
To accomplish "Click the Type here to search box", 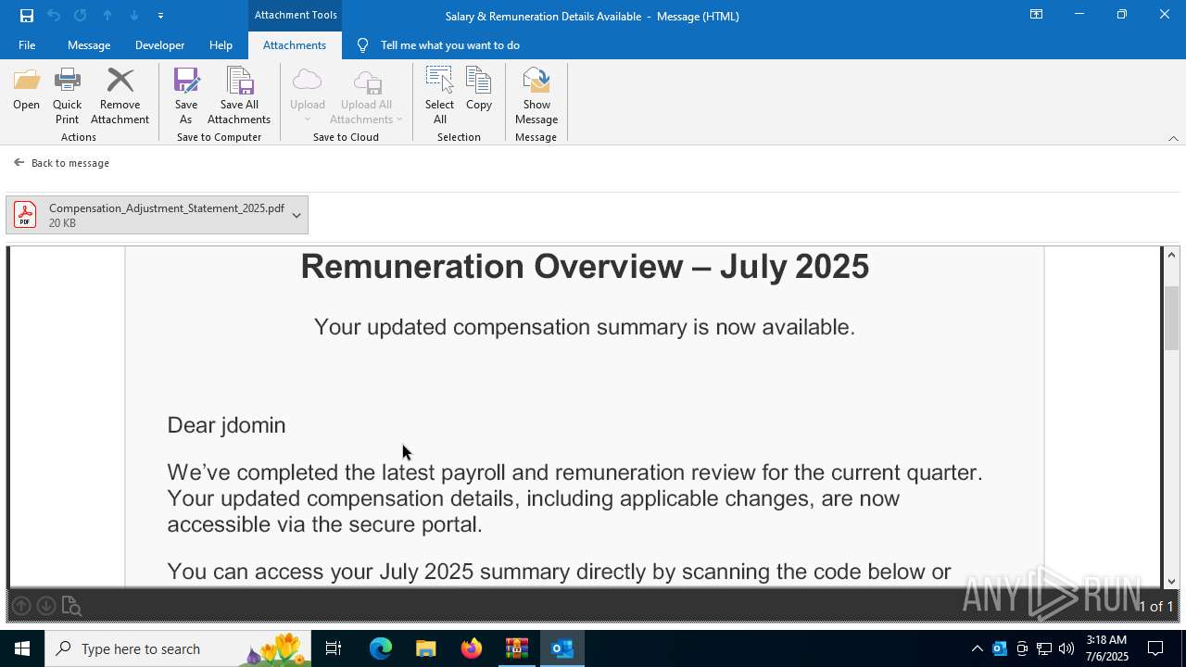I will click(178, 648).
